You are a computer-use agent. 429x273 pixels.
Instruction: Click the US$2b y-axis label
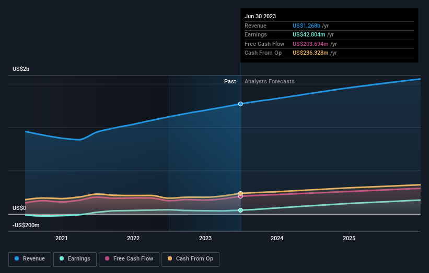click(21, 69)
